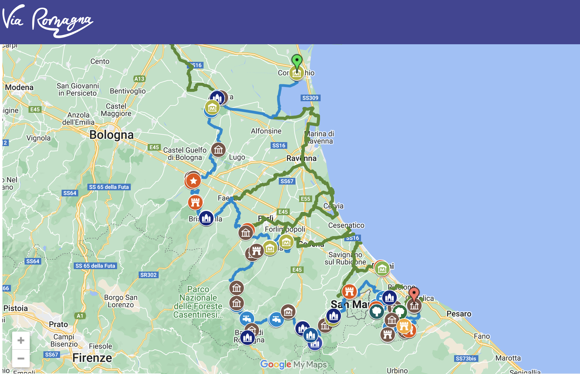Click the olive museum marker at Rimini
The width and height of the screenshot is (580, 374).
(x=382, y=269)
